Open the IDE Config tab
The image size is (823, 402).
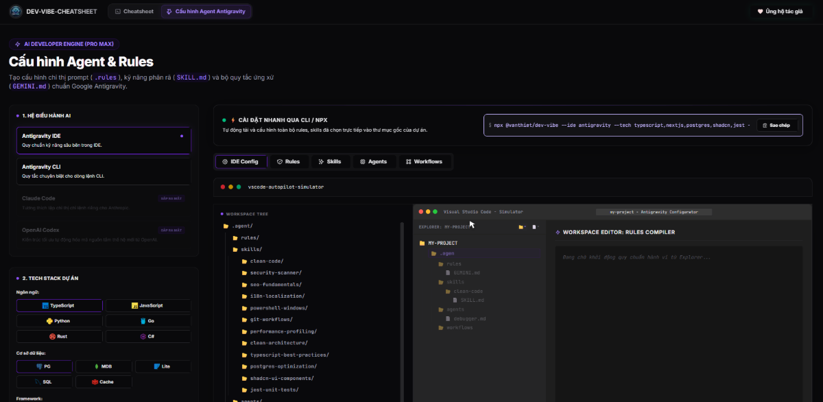click(x=240, y=162)
